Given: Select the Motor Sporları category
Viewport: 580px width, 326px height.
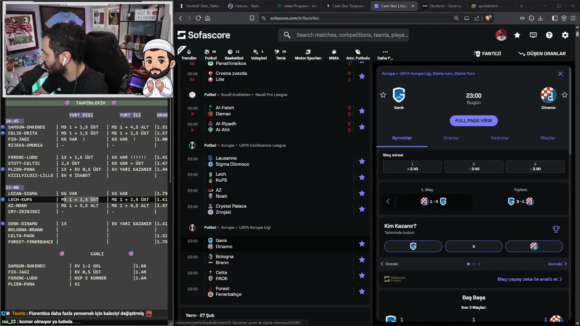Looking at the screenshot, I should (308, 54).
